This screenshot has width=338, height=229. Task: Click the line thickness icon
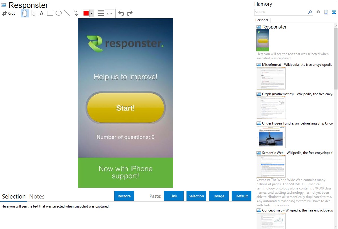pyautogui.click(x=101, y=13)
